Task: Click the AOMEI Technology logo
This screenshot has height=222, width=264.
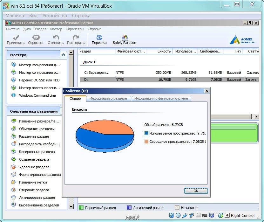Action: (242, 40)
